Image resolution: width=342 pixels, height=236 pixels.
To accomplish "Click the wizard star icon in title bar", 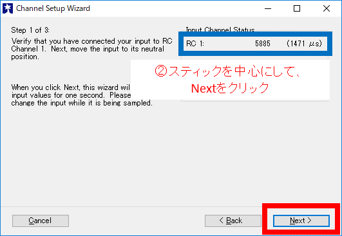I will 8,8.
